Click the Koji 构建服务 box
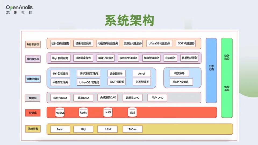258x145 pixels. 60,58
